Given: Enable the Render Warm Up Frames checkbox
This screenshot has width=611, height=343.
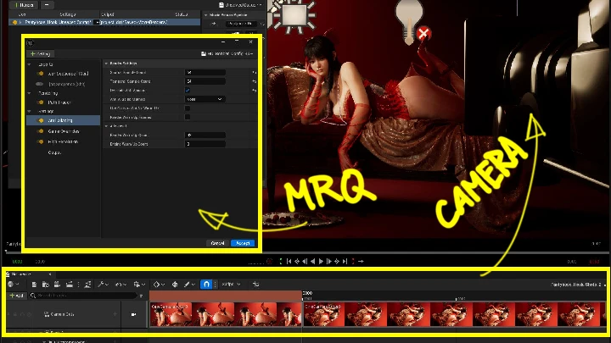Looking at the screenshot, I should (x=188, y=118).
